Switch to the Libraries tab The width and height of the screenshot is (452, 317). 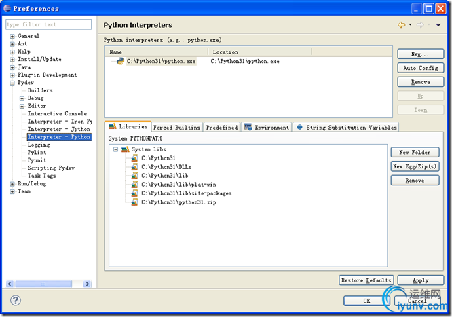click(x=128, y=126)
